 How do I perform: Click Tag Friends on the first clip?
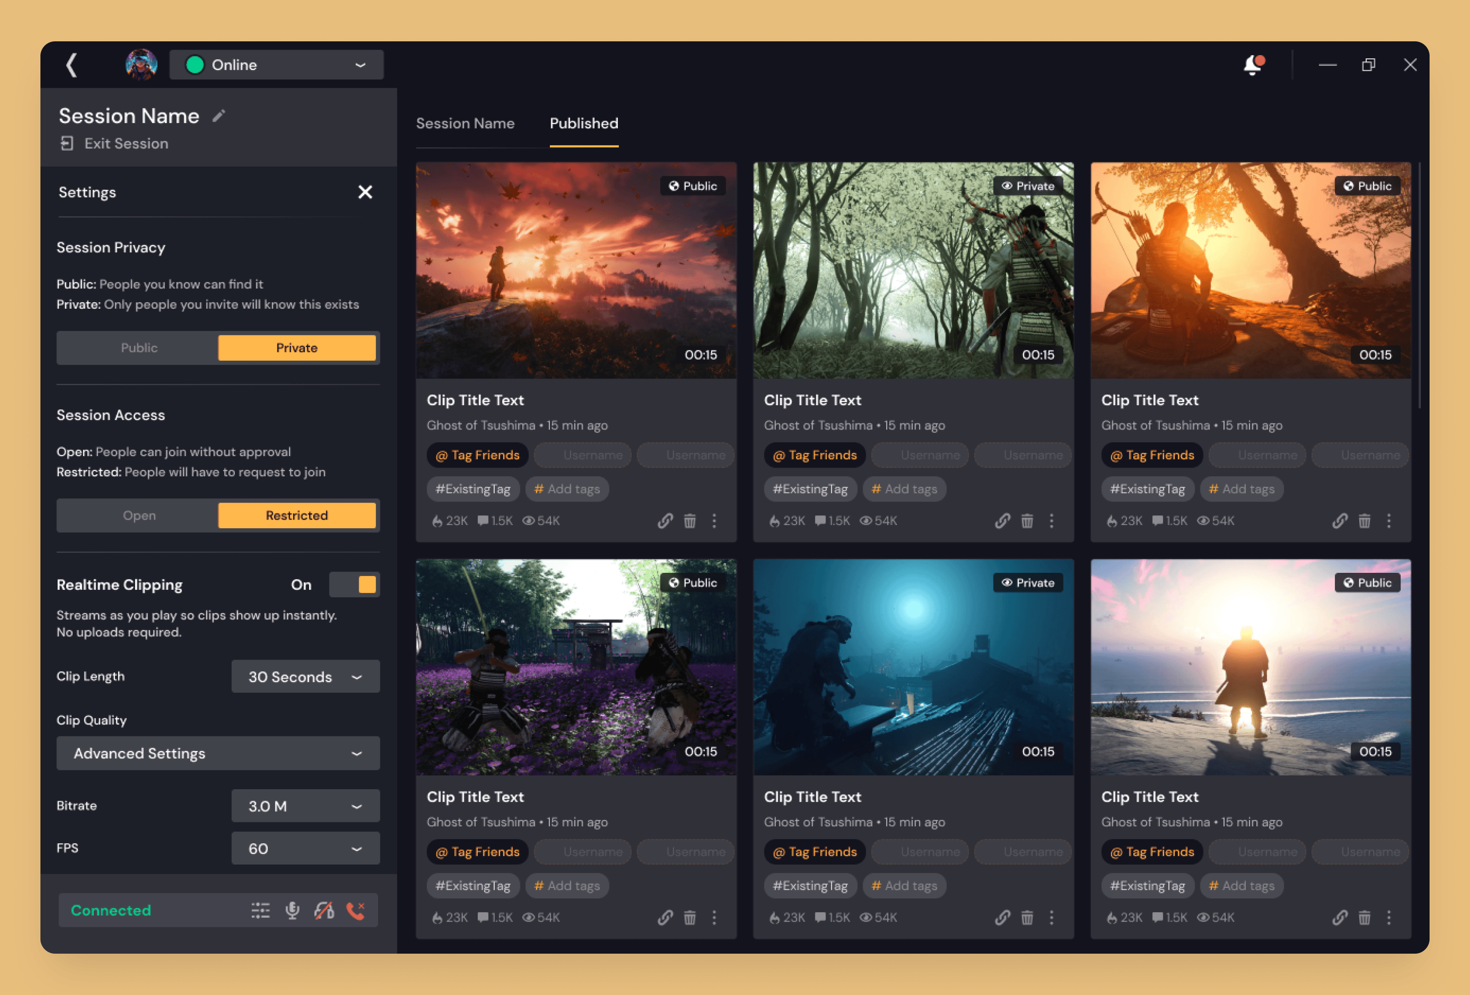[x=478, y=455]
